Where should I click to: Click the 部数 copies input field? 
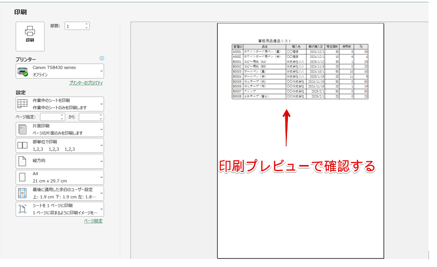coord(75,26)
